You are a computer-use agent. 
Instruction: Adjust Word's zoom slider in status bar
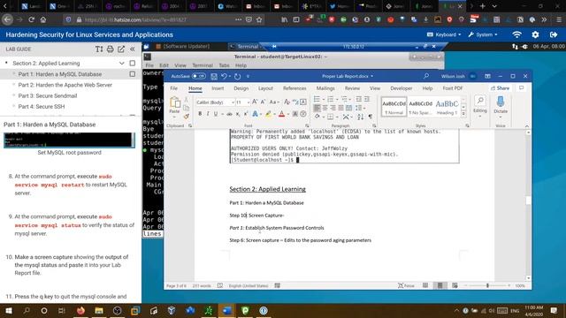[x=487, y=285]
